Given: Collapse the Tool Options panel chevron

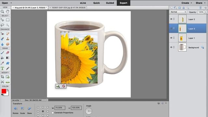Looking at the screenshot, I should 166,103.
